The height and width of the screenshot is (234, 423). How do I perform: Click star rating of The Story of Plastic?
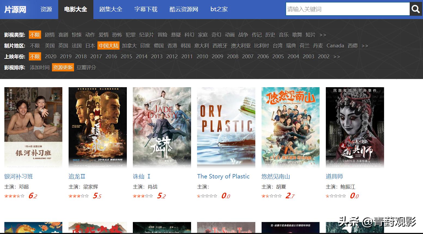pos(207,196)
